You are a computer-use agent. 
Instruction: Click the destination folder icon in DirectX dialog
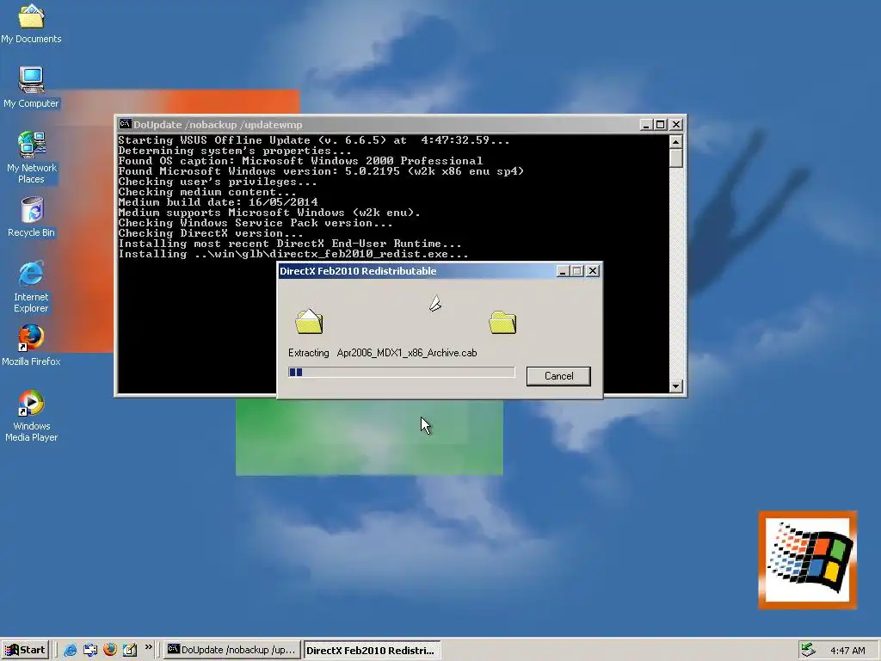(502, 322)
